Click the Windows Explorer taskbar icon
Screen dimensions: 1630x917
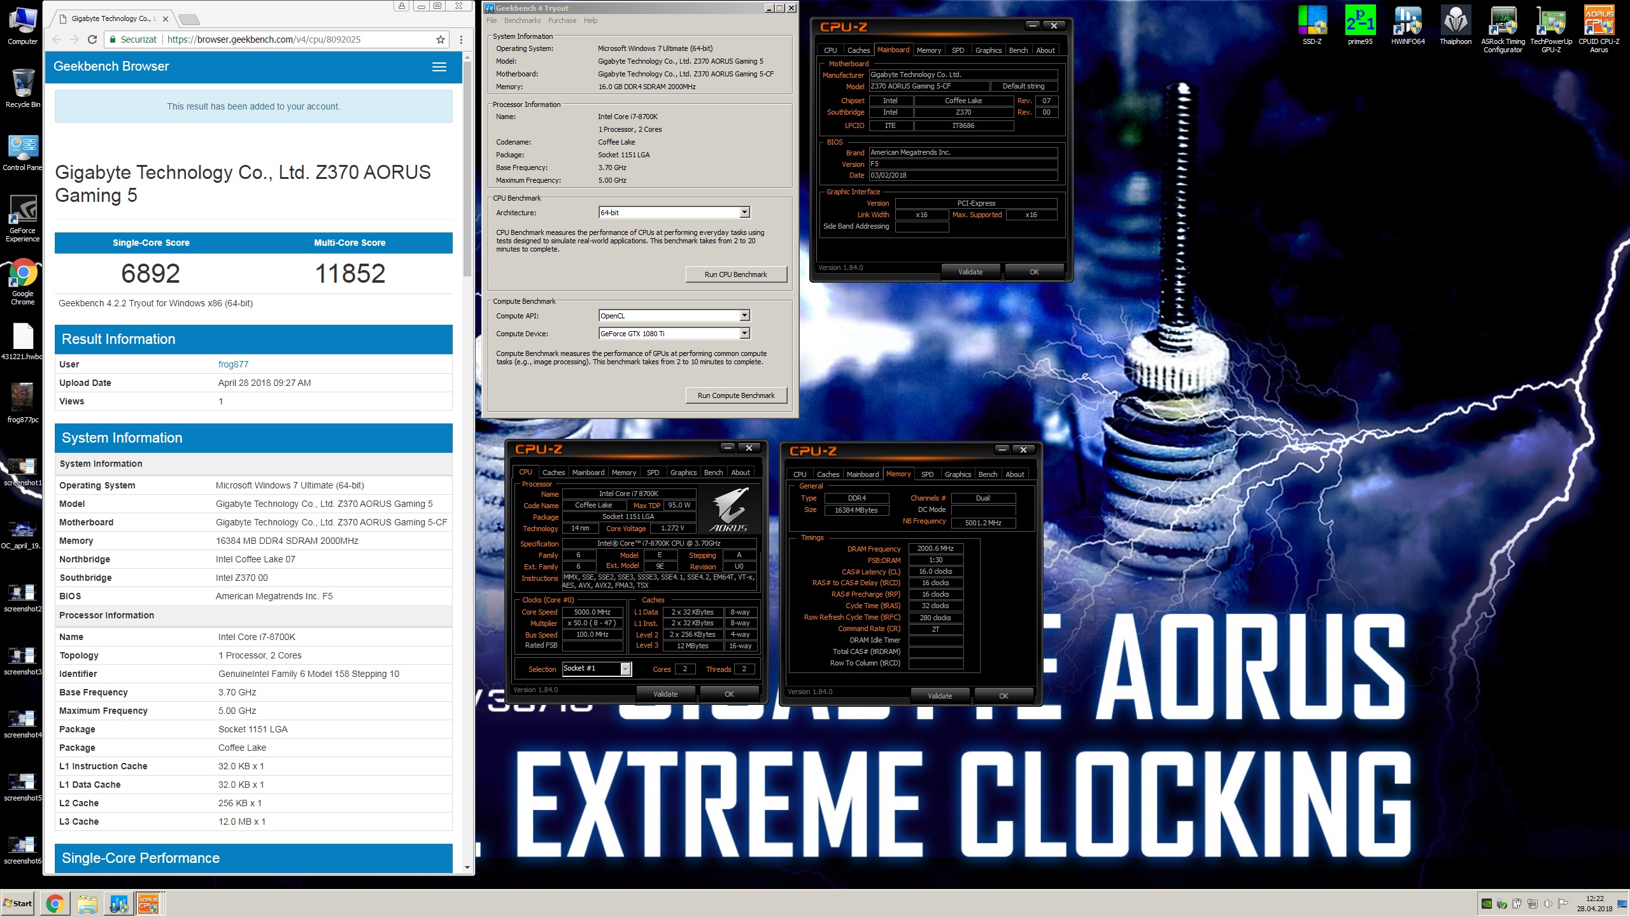(x=87, y=904)
